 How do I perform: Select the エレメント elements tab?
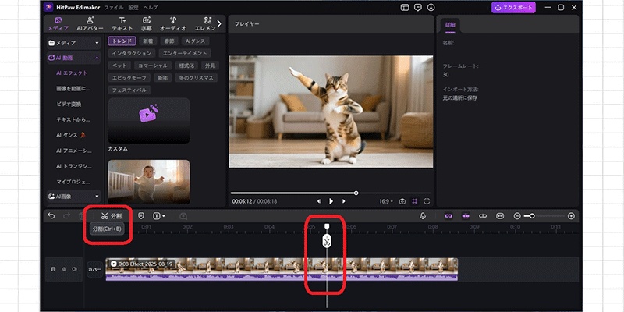204,24
